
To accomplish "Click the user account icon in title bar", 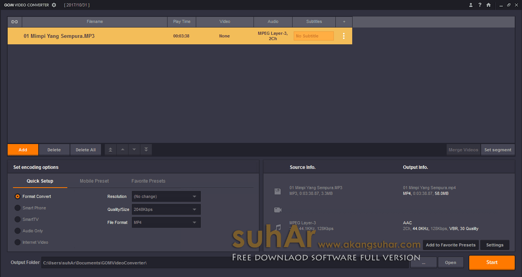I will [x=471, y=5].
